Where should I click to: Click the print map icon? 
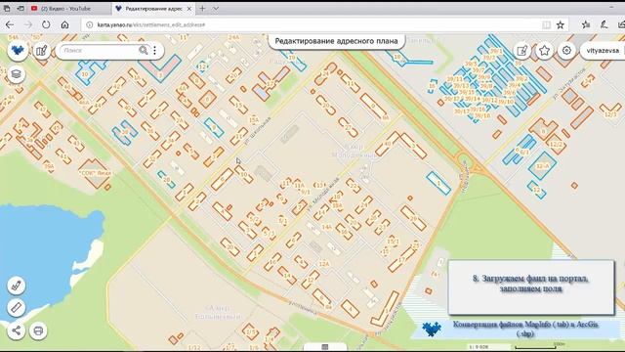click(38, 330)
